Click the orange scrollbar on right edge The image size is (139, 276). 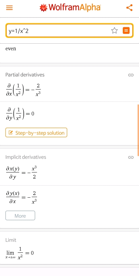pos(138,130)
